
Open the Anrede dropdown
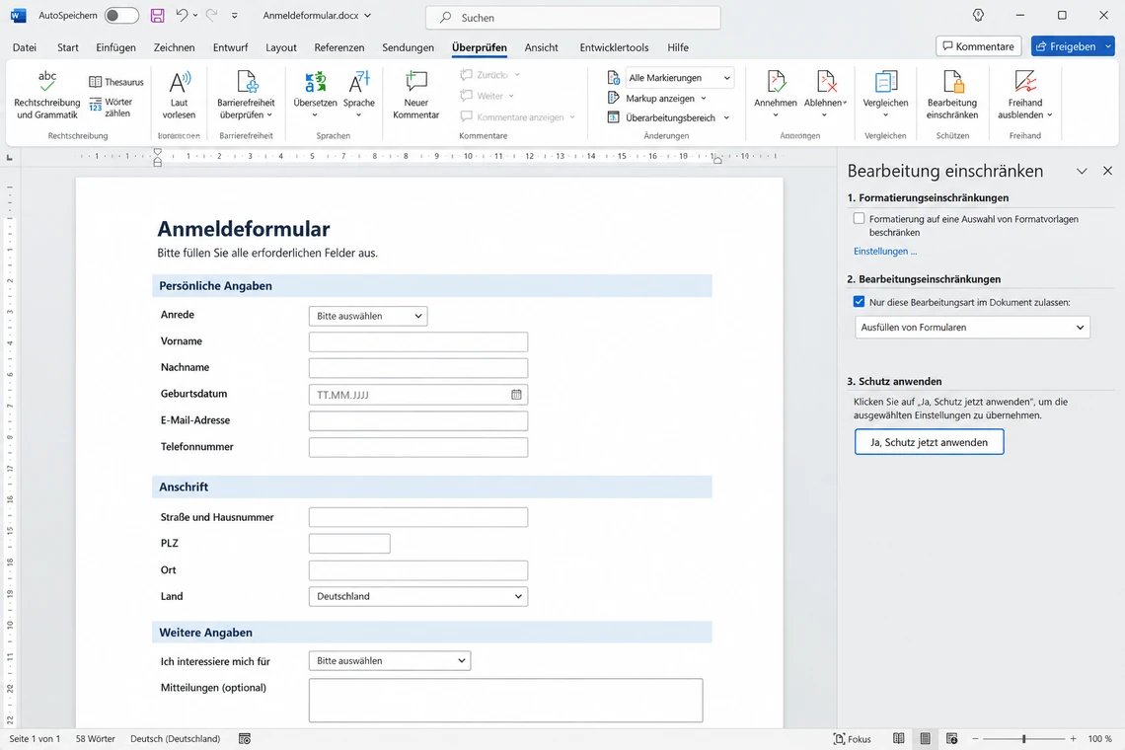point(368,316)
